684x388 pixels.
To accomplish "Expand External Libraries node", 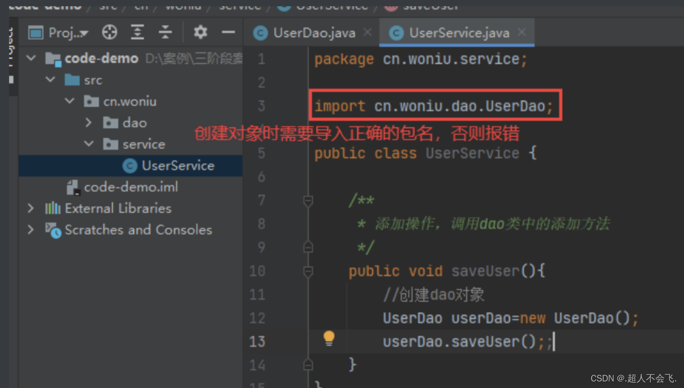I will (x=31, y=208).
